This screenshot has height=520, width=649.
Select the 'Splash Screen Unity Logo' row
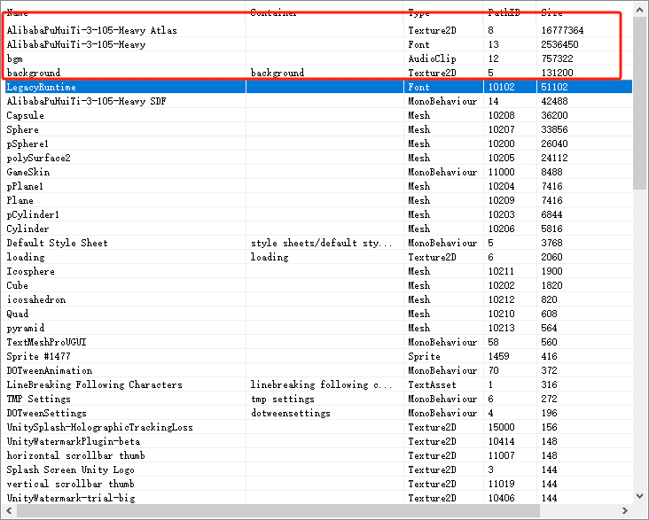pos(317,470)
